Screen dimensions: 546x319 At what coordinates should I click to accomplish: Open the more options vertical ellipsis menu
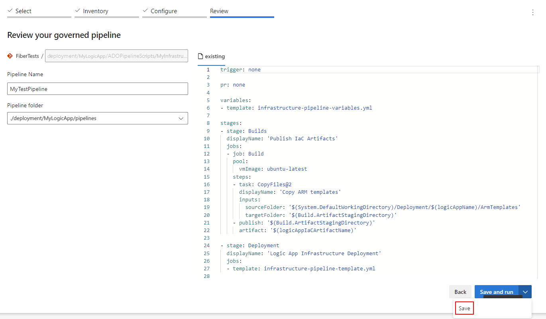(533, 12)
